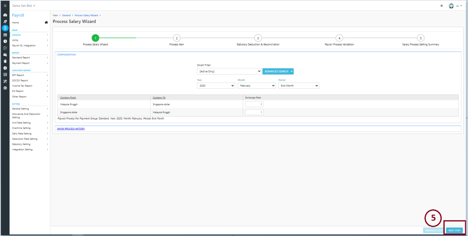
Task: Open the hamburger menu icon
Action: (x=5, y=6)
